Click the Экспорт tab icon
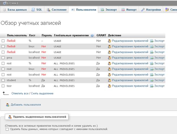Viewport: 177px width, 134px height. (102, 10)
